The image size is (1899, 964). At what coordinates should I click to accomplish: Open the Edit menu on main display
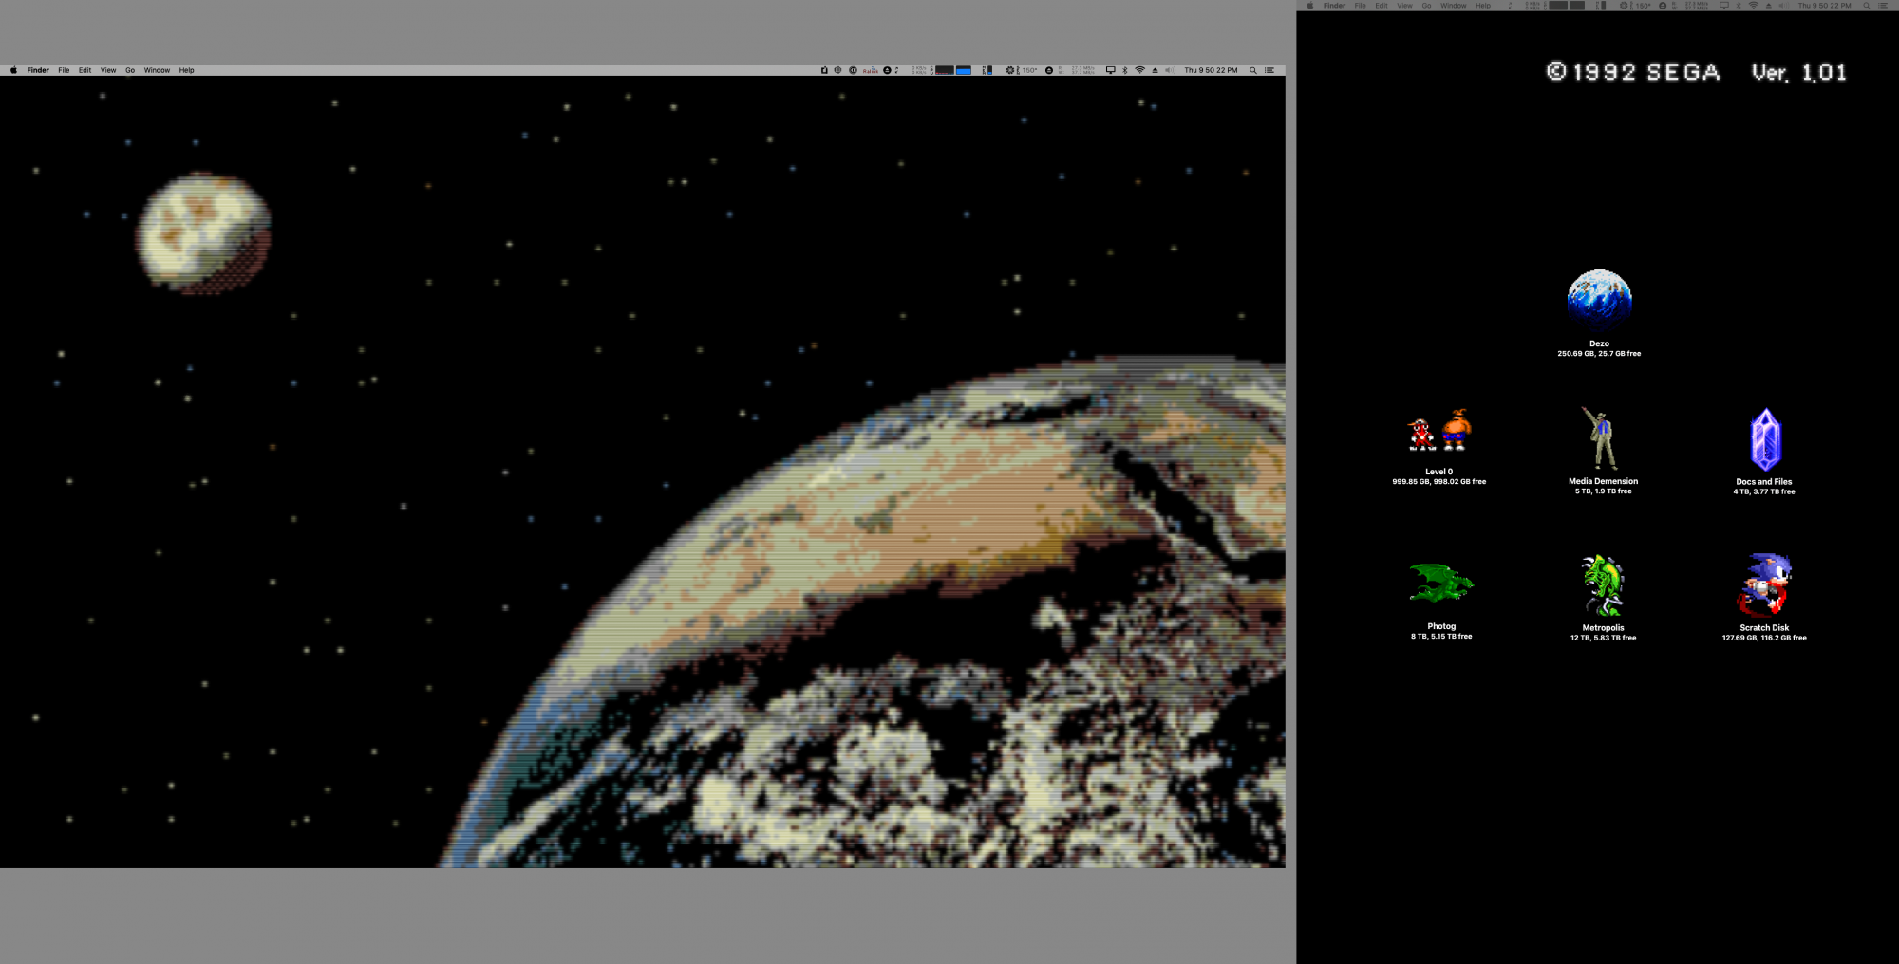[85, 70]
